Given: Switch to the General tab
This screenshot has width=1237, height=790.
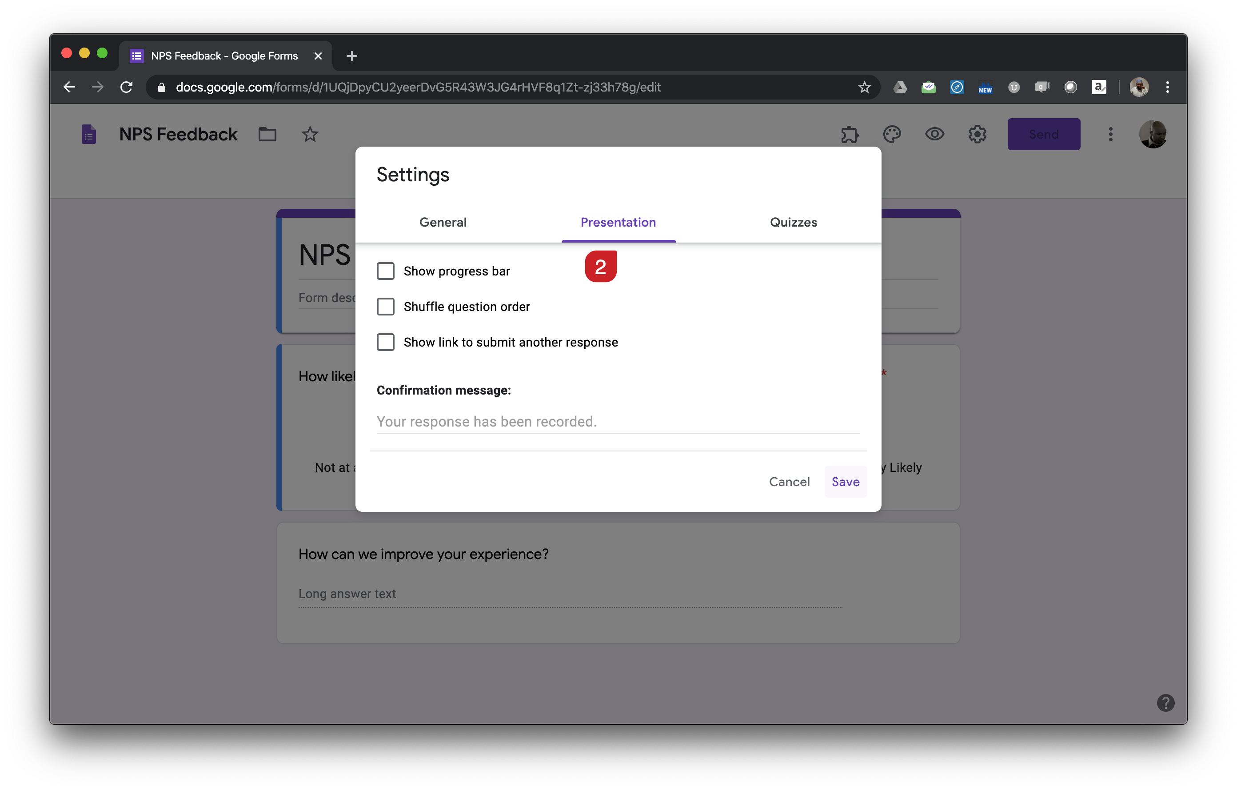Looking at the screenshot, I should pyautogui.click(x=442, y=223).
